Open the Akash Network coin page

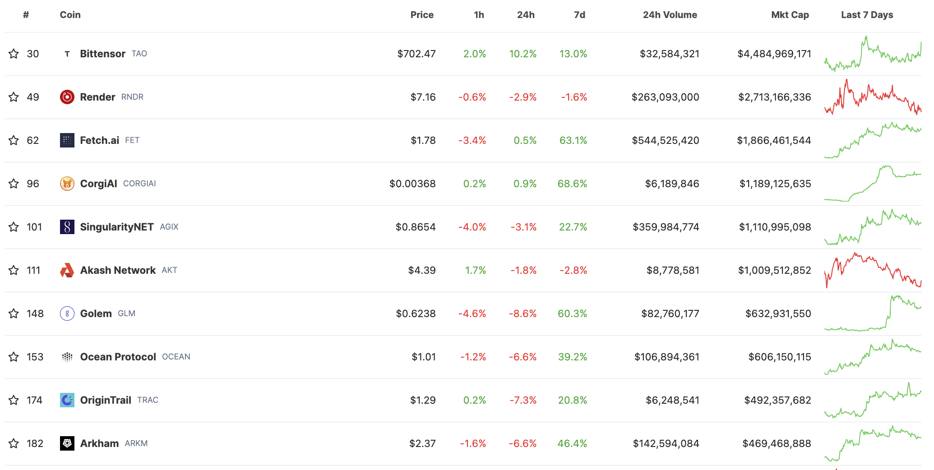[x=118, y=270]
